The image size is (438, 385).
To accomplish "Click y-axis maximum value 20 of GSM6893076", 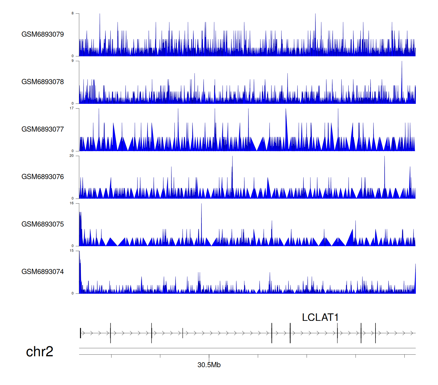I will [x=72, y=156].
